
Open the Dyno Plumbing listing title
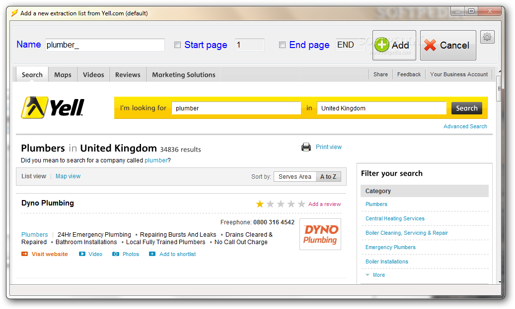(x=48, y=203)
